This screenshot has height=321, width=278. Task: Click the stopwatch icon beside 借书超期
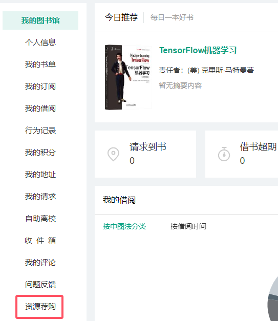[224, 154]
